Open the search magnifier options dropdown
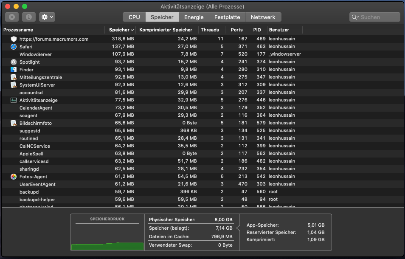 pyautogui.click(x=355, y=17)
